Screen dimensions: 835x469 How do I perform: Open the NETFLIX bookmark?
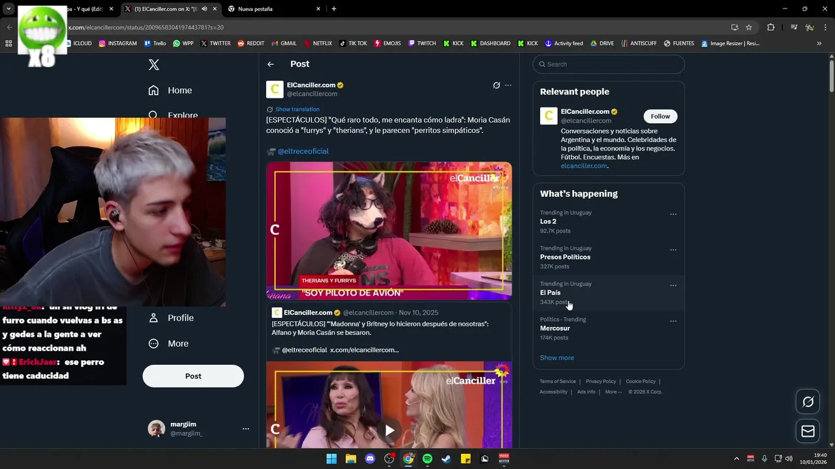(x=317, y=44)
